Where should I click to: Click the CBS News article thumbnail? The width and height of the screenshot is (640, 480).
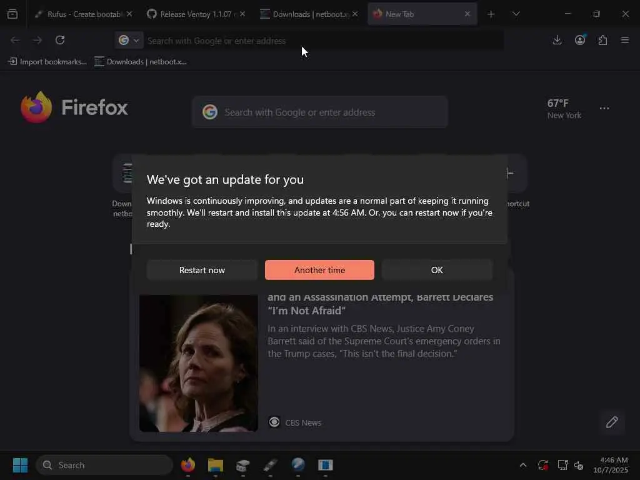point(198,363)
